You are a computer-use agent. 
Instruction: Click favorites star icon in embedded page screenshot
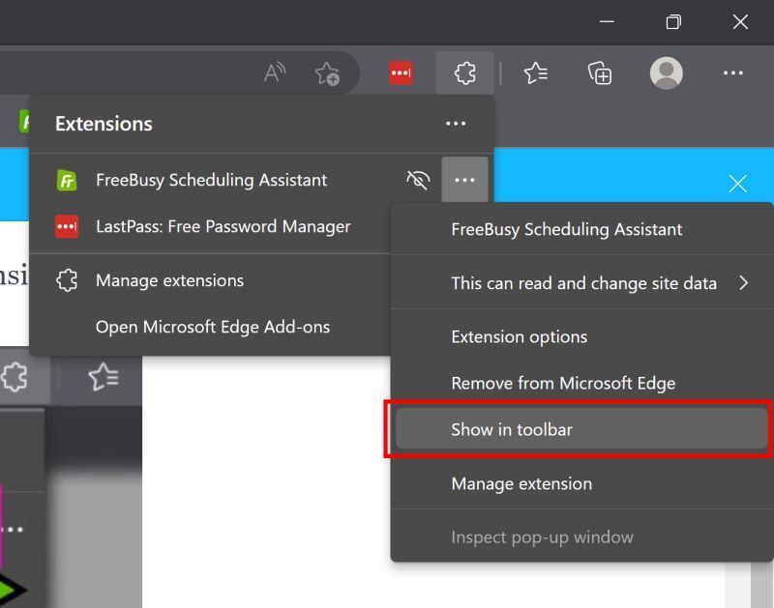point(104,377)
